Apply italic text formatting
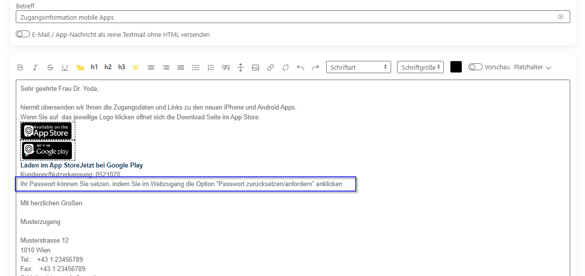This screenshot has width=585, height=276. pyautogui.click(x=35, y=67)
